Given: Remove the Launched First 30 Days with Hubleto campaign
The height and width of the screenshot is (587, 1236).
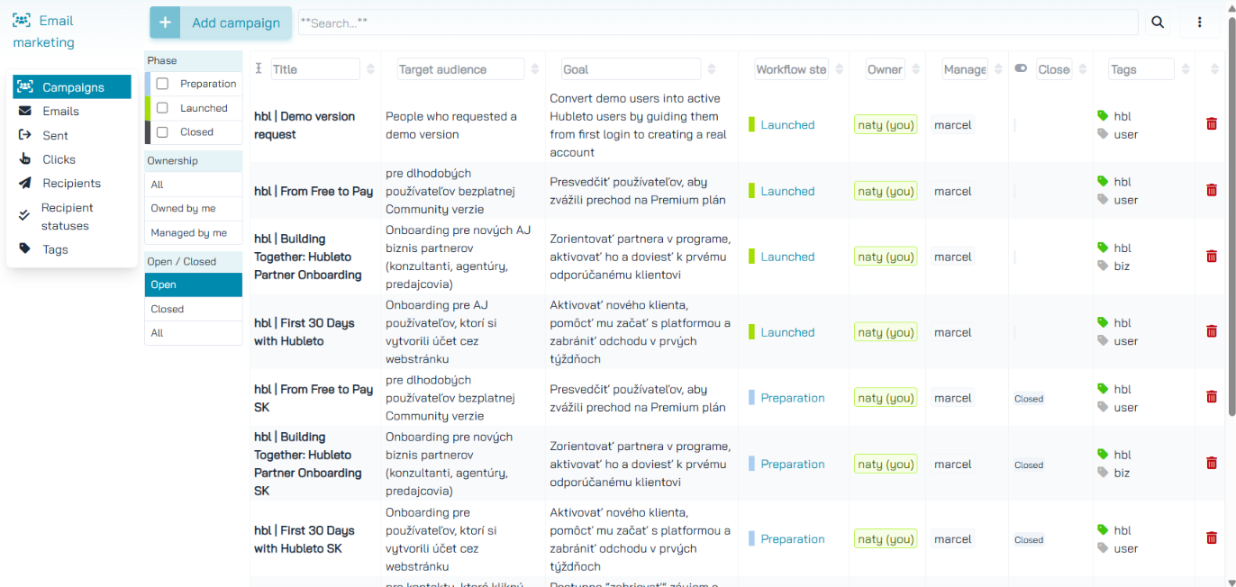Looking at the screenshot, I should click(x=1212, y=331).
